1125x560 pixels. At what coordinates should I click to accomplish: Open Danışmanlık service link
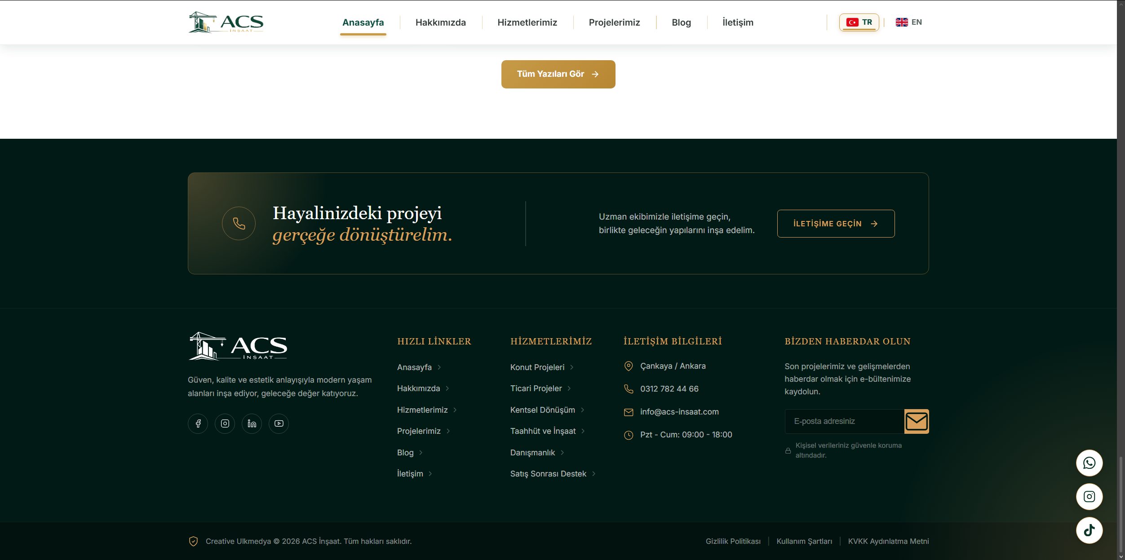[537, 453]
